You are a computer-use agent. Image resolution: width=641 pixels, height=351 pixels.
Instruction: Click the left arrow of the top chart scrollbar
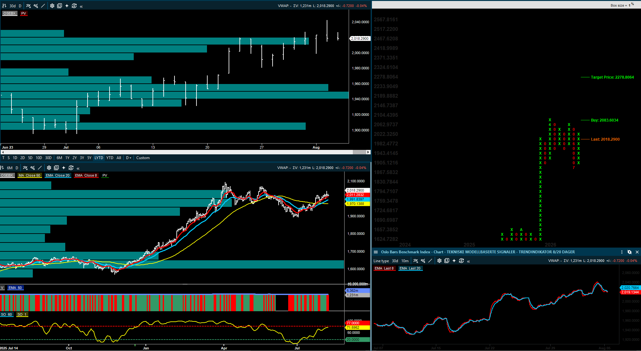[3, 152]
